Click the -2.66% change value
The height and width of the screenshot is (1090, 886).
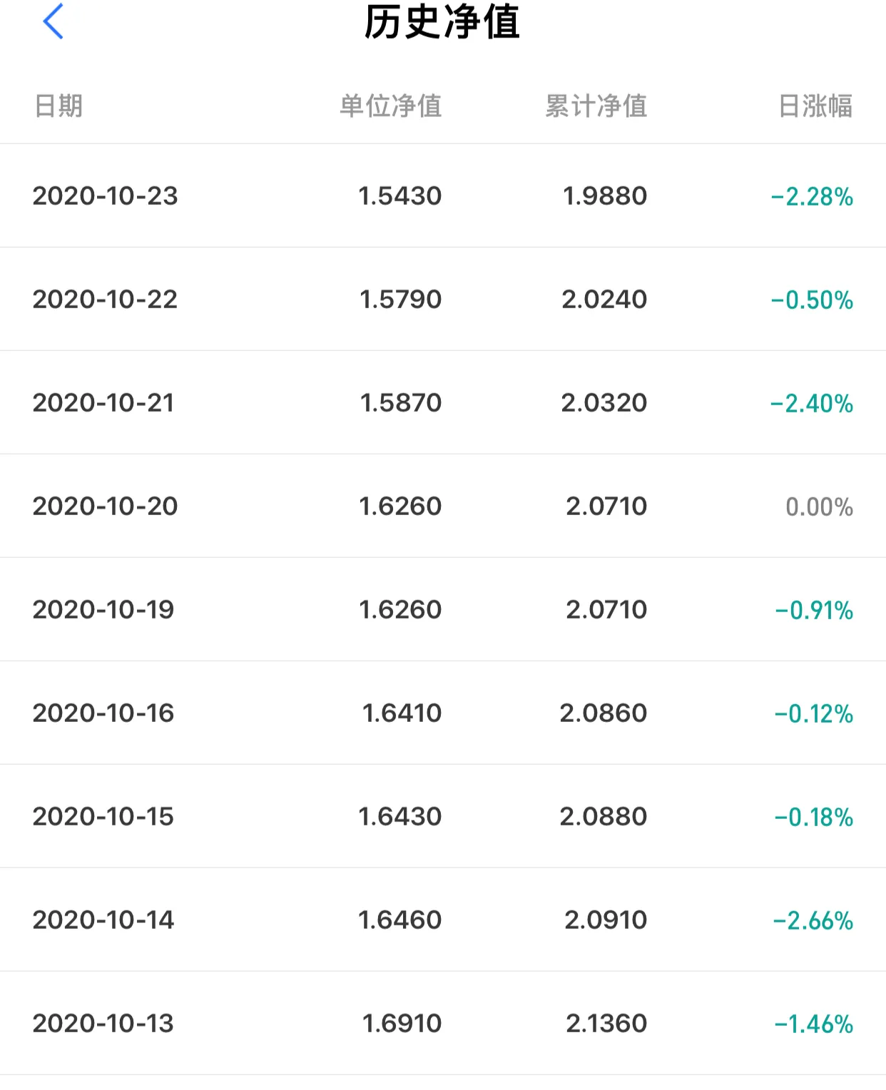coord(813,920)
